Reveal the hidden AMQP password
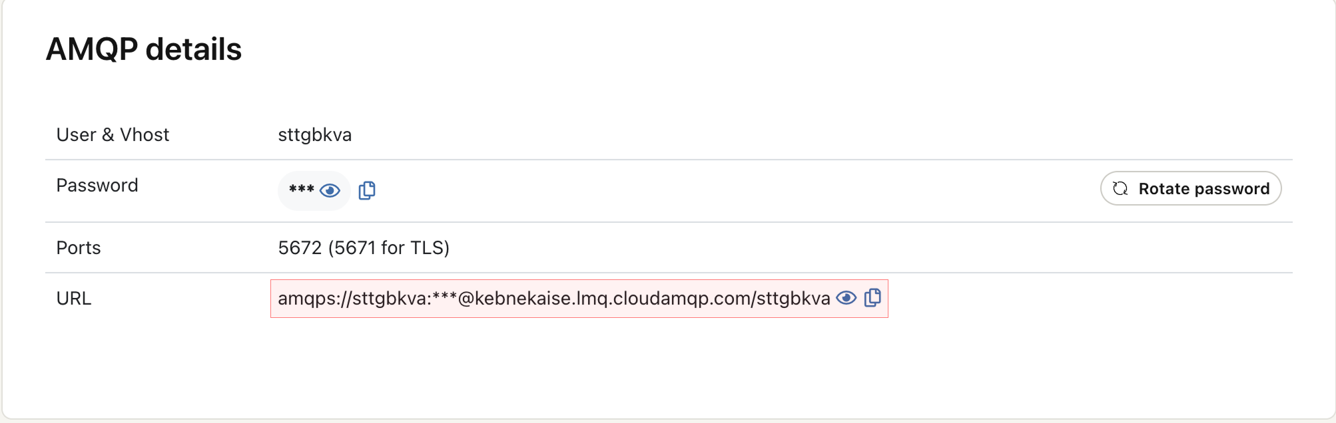The height and width of the screenshot is (423, 1336). 330,191
